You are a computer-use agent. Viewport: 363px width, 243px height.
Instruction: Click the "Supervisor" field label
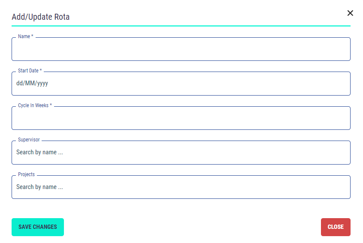[29, 140]
